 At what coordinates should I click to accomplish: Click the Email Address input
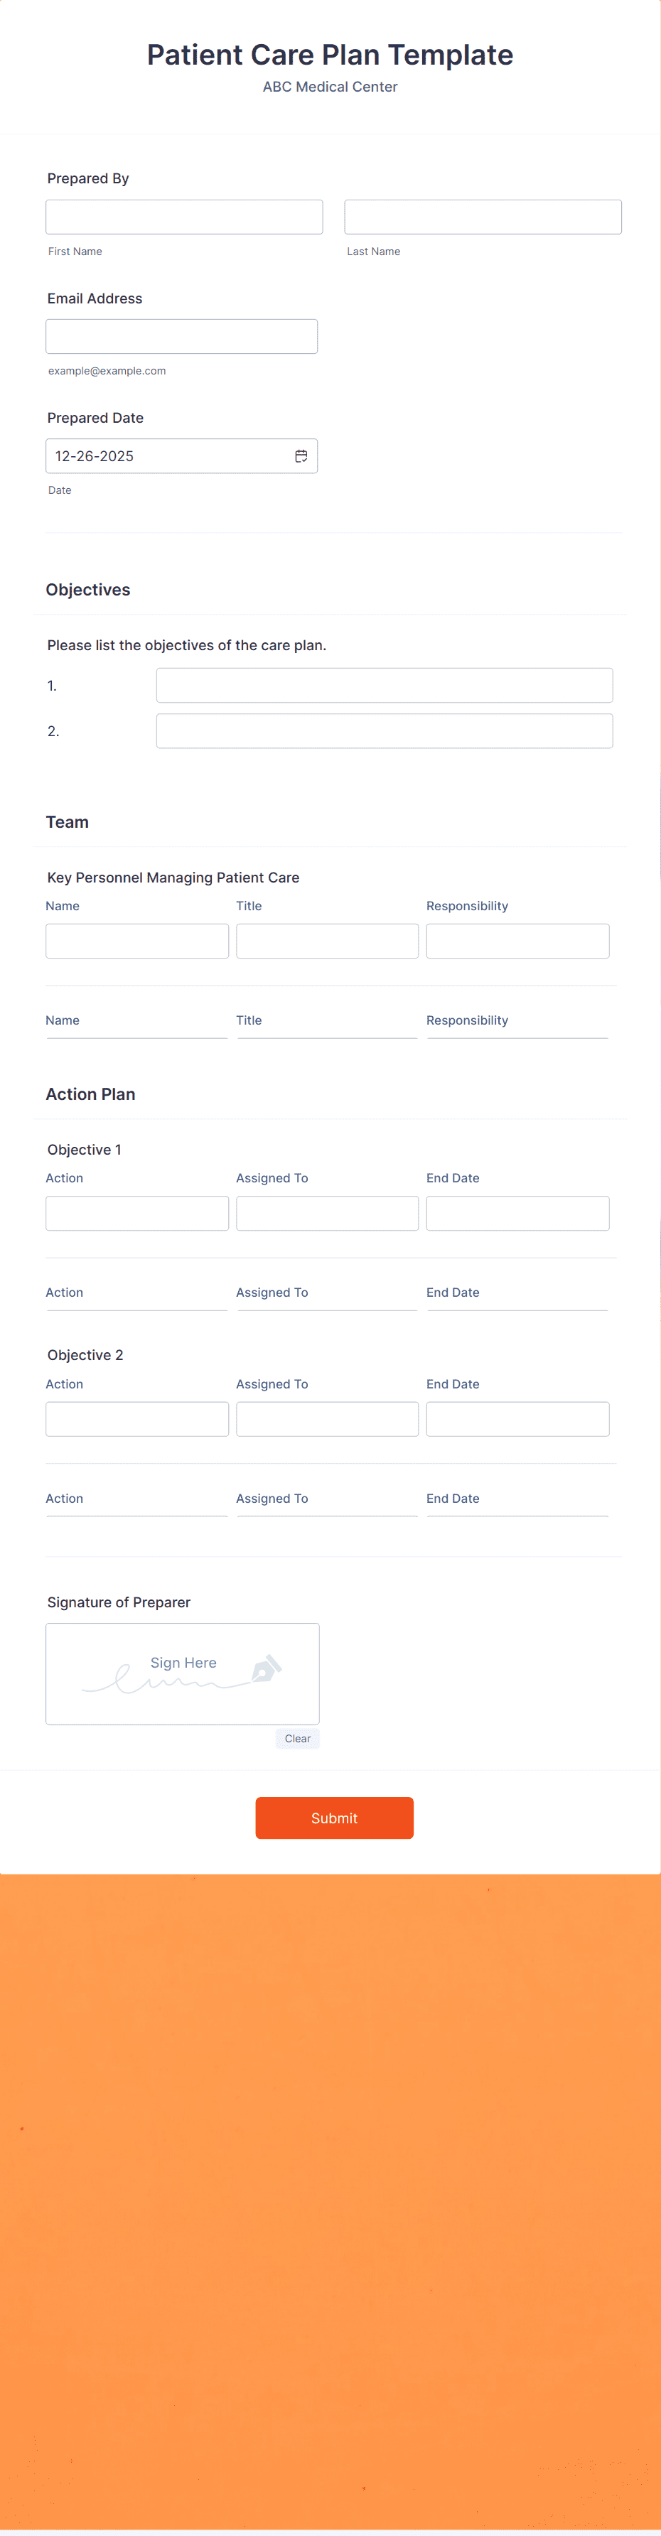(181, 335)
